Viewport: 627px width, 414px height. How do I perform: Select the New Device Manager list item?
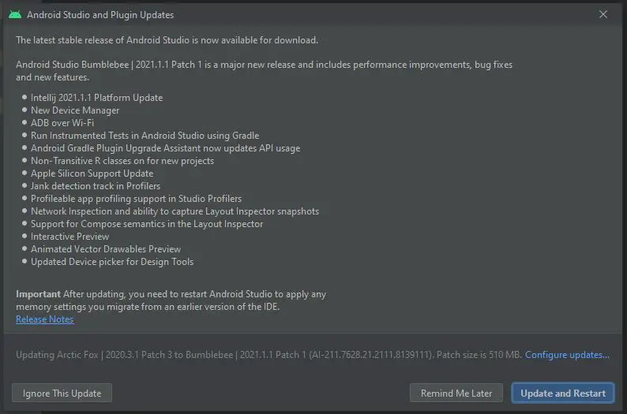pos(75,110)
